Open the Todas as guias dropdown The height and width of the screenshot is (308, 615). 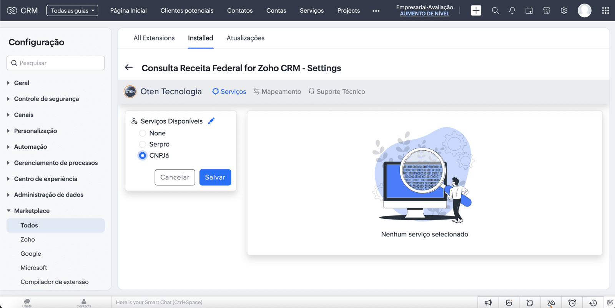click(72, 11)
